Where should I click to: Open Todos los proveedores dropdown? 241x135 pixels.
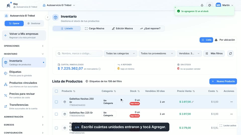(157, 53)
